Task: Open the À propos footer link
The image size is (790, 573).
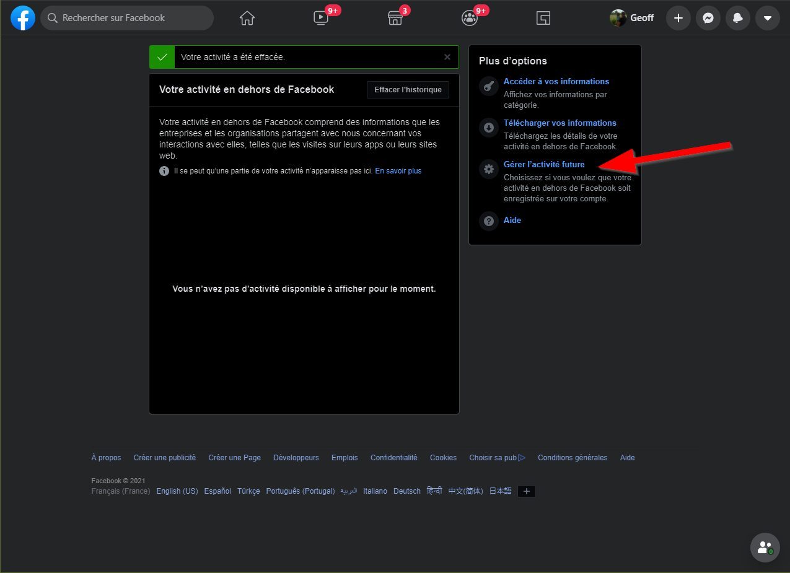Action: pyautogui.click(x=107, y=458)
